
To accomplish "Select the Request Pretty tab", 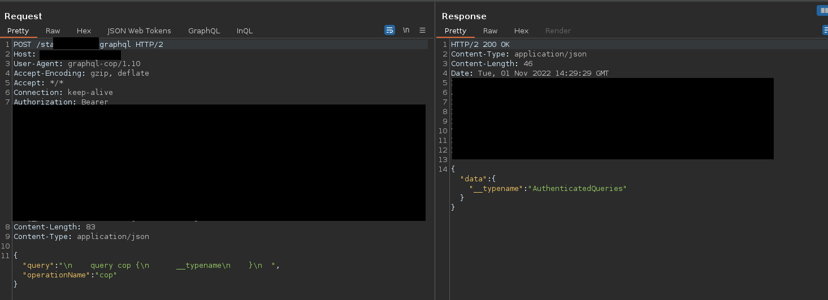I will [x=18, y=31].
